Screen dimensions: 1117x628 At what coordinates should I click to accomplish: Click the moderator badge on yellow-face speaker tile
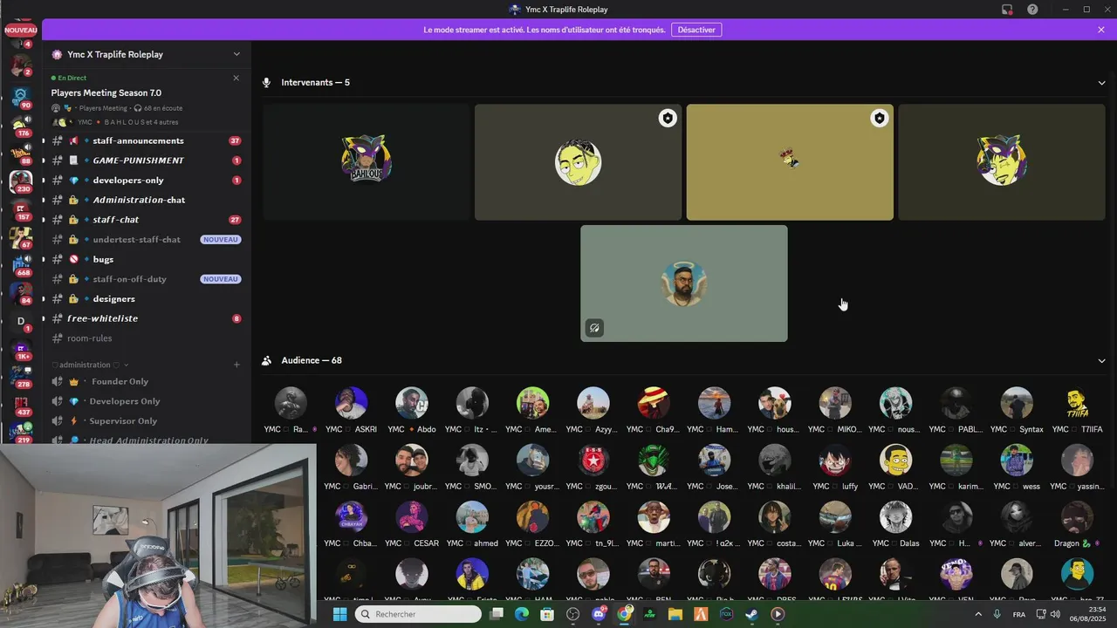[x=668, y=119]
